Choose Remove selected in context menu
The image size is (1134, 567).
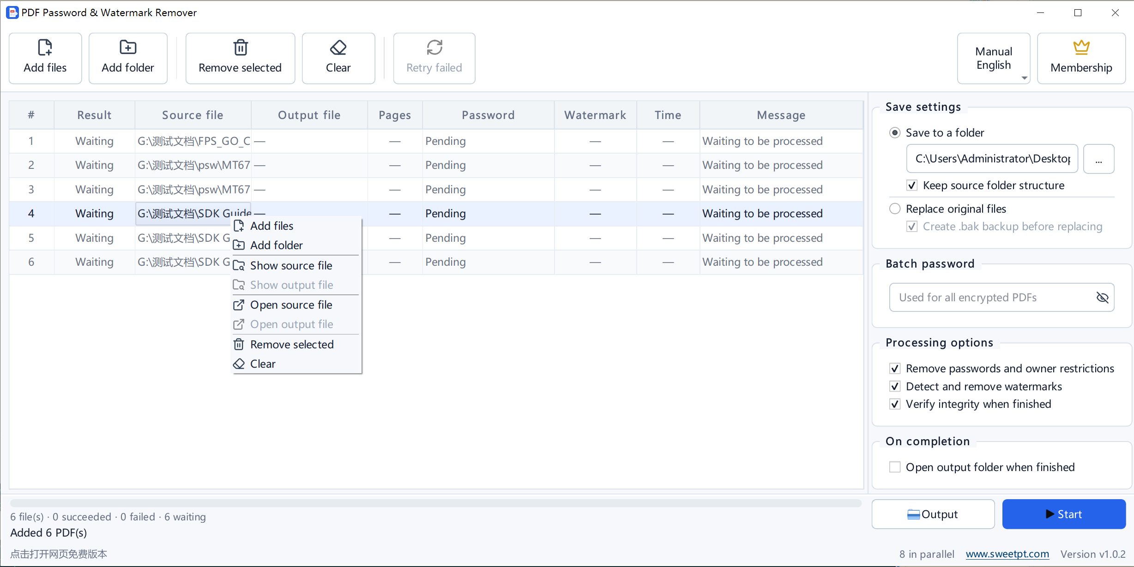(x=296, y=345)
